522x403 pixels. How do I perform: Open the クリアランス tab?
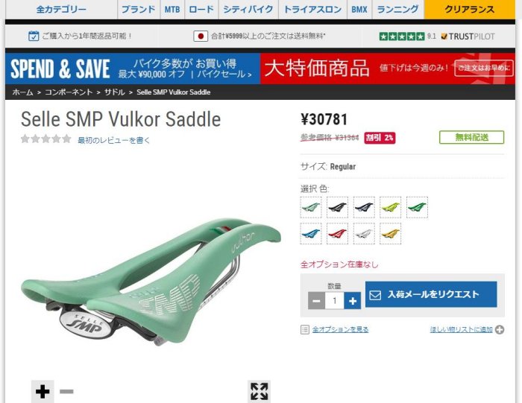[x=469, y=9]
